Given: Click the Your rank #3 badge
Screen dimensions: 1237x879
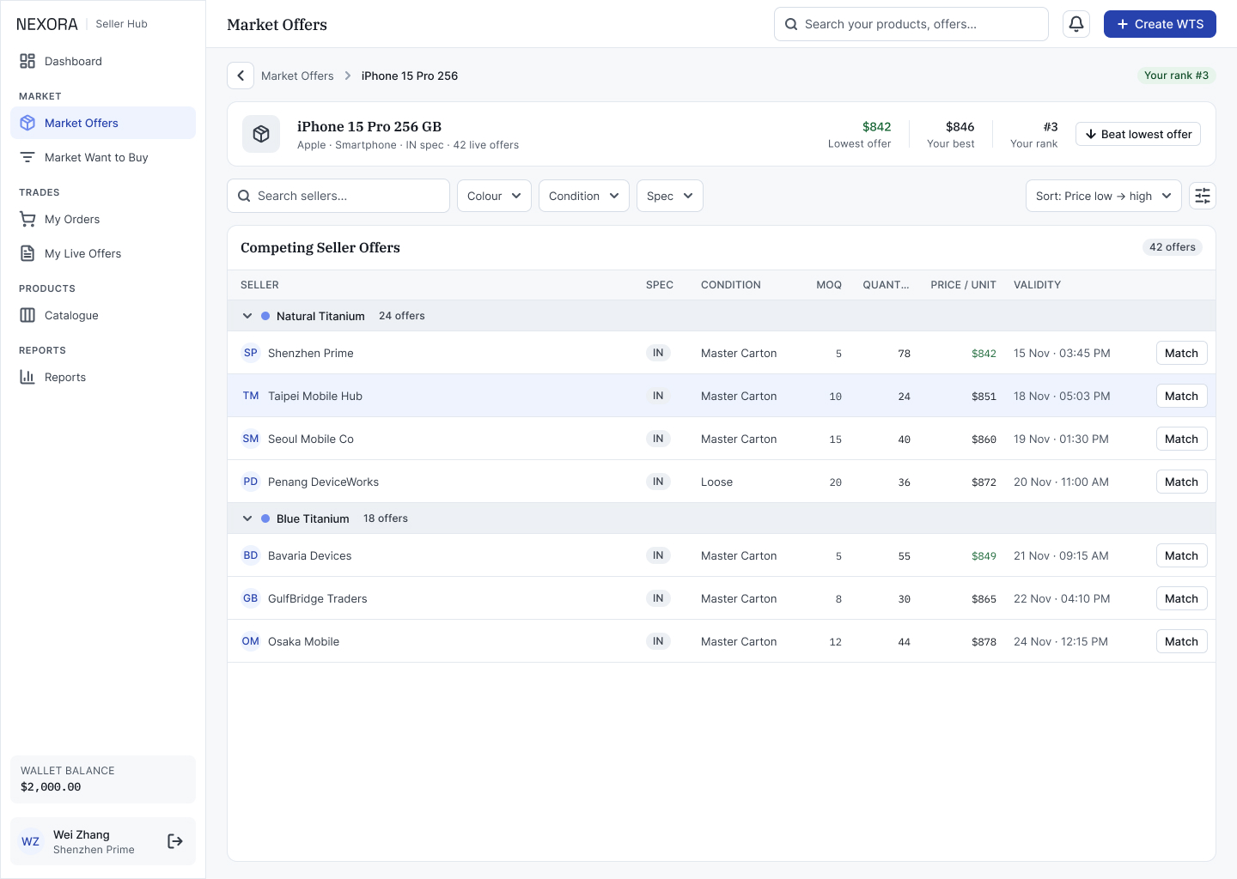Looking at the screenshot, I should (1176, 76).
